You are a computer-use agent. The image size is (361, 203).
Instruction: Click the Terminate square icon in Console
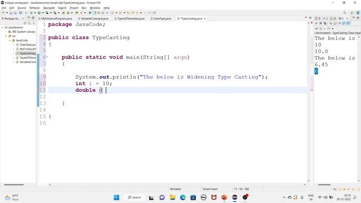click(316, 23)
